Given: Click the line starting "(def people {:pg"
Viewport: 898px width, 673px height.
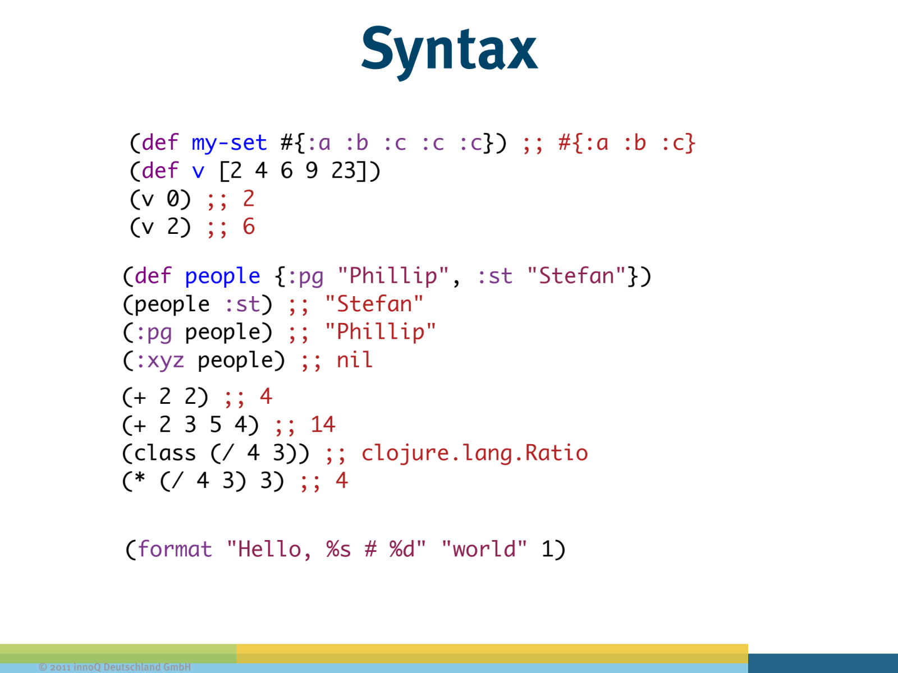Looking at the screenshot, I should click(x=387, y=276).
